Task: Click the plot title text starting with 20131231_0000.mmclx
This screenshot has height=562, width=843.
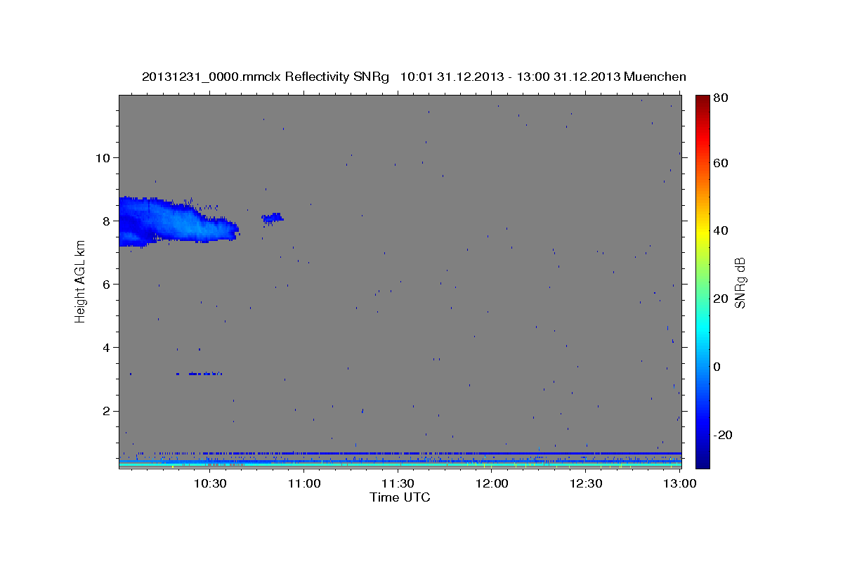Action: (x=414, y=77)
